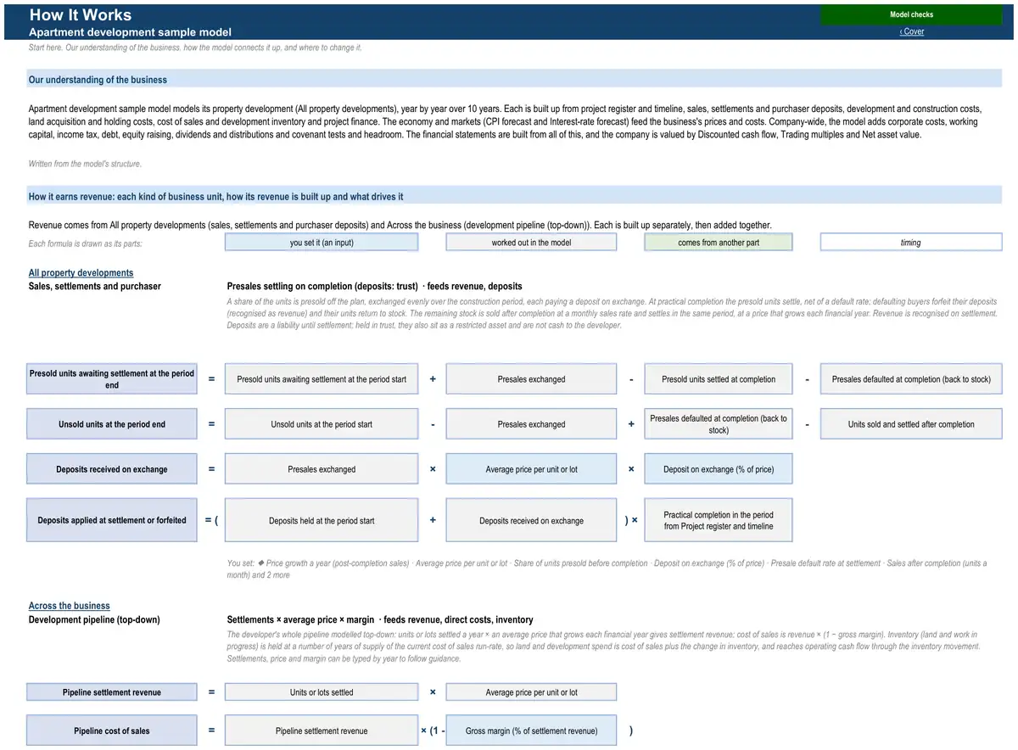This screenshot has width=1018, height=750.
Task: Select the Deposits applied at settlement or forfeited label
Action: [x=112, y=520]
